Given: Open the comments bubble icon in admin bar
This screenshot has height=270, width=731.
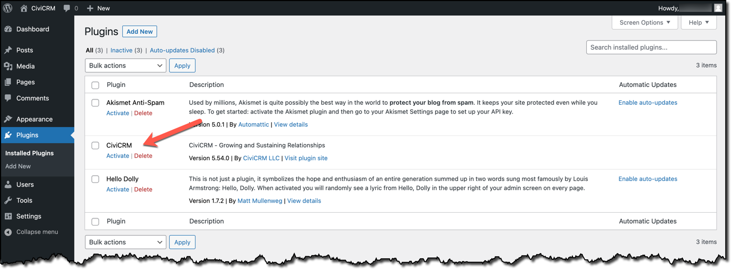Looking at the screenshot, I should click(x=66, y=8).
